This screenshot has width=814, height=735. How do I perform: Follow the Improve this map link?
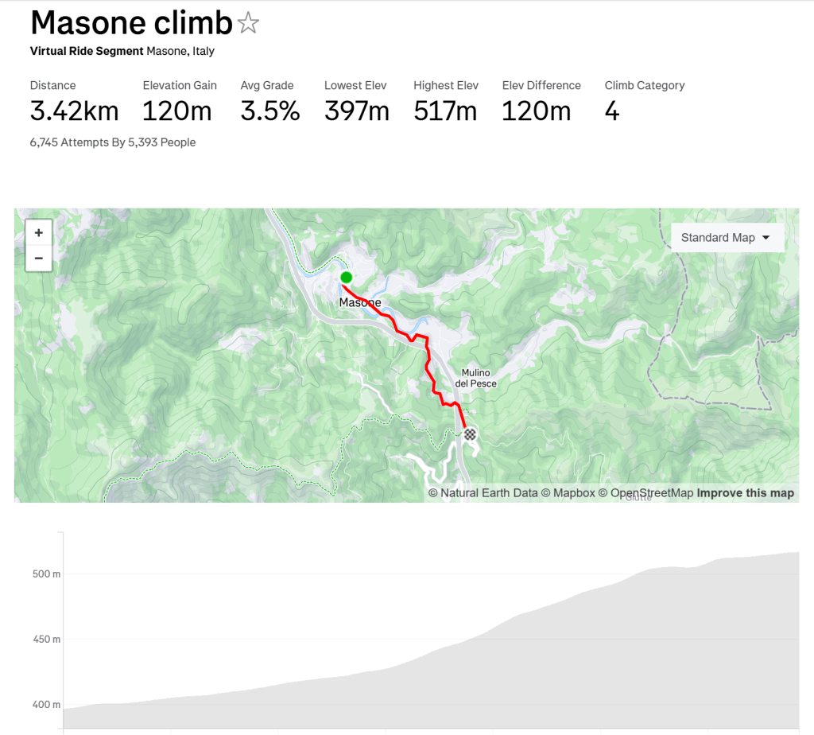coord(745,493)
